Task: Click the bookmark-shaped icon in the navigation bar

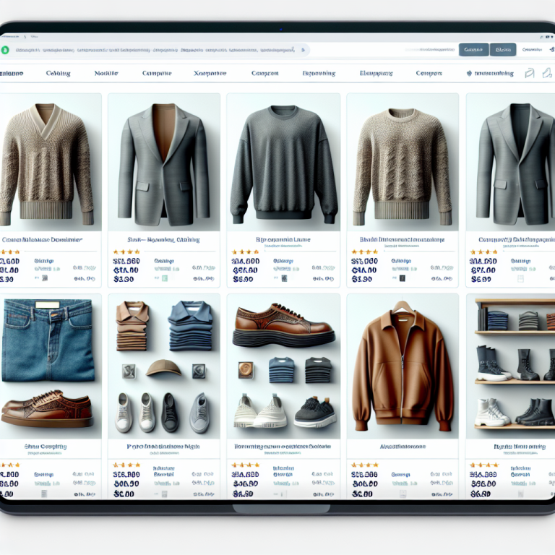Action: [x=530, y=73]
